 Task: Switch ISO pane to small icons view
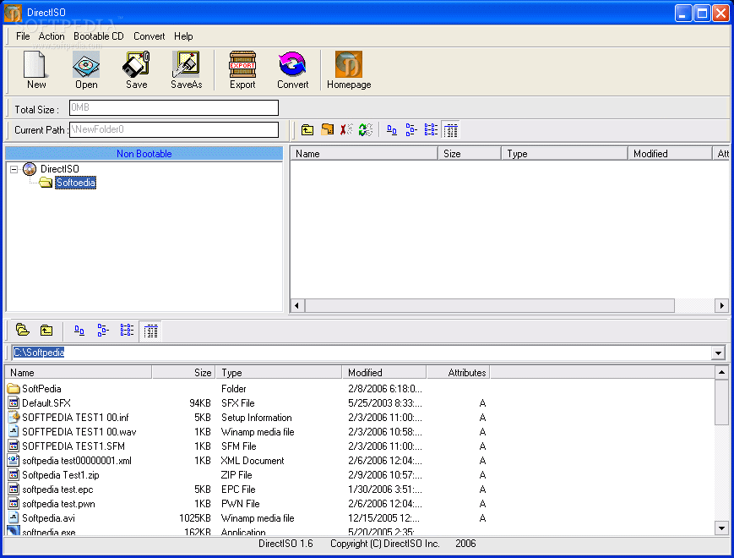tap(411, 130)
